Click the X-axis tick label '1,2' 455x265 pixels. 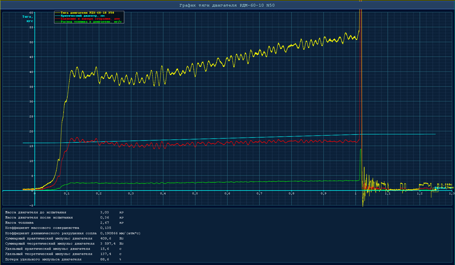pyautogui.click(x=420, y=194)
